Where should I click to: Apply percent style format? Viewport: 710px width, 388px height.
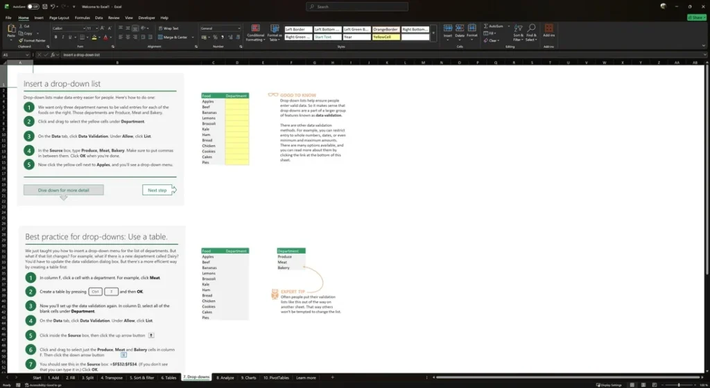[x=215, y=37]
